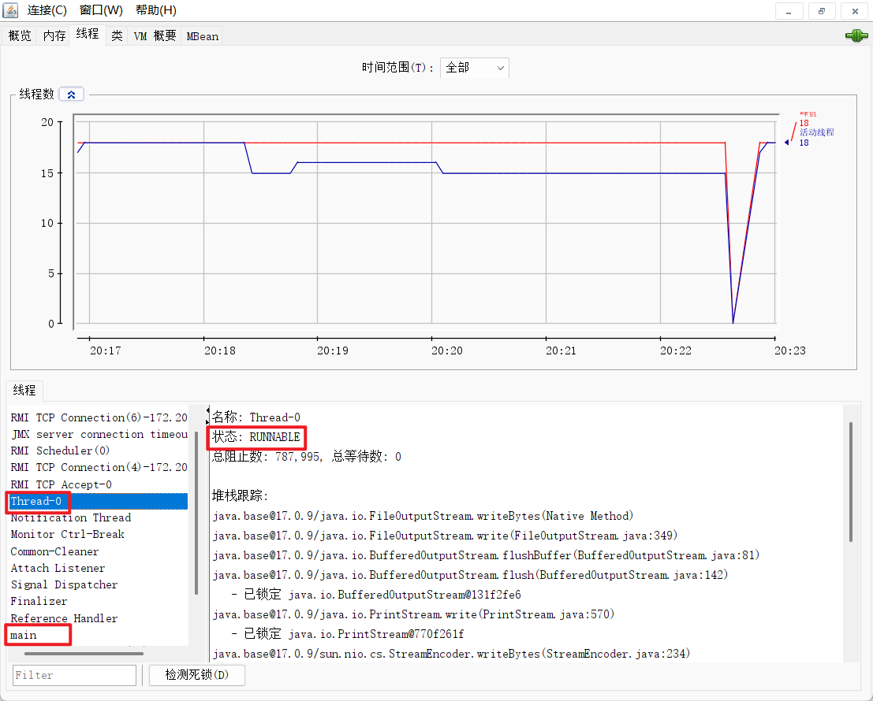Click the green connection status icon
873x701 pixels.
click(856, 35)
